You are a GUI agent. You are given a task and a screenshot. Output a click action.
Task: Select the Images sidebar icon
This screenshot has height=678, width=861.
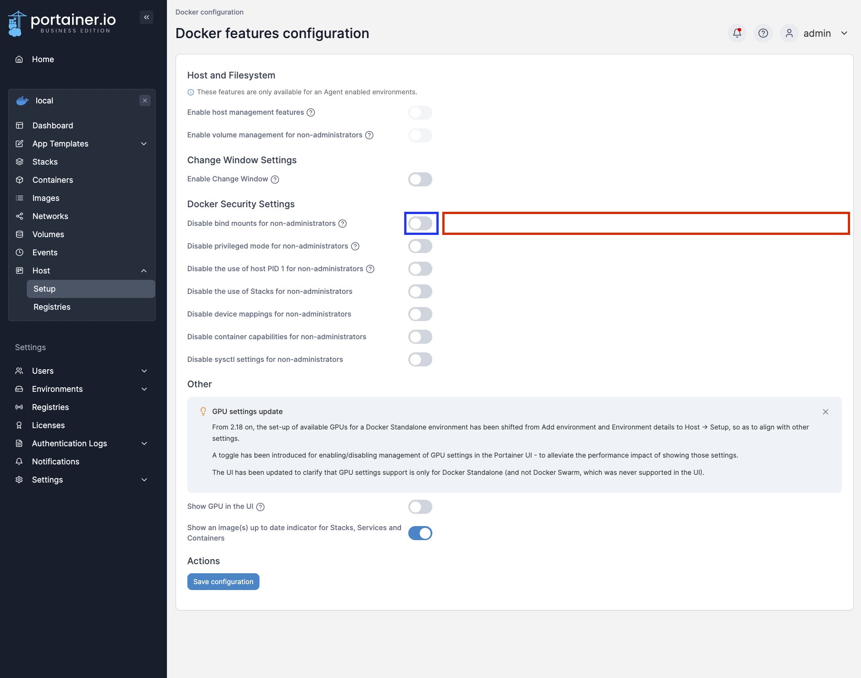(19, 198)
